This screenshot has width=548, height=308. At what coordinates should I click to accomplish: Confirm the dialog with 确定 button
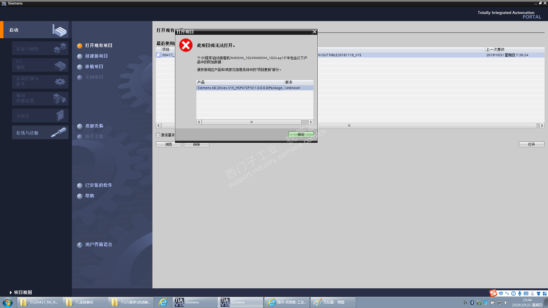click(301, 134)
